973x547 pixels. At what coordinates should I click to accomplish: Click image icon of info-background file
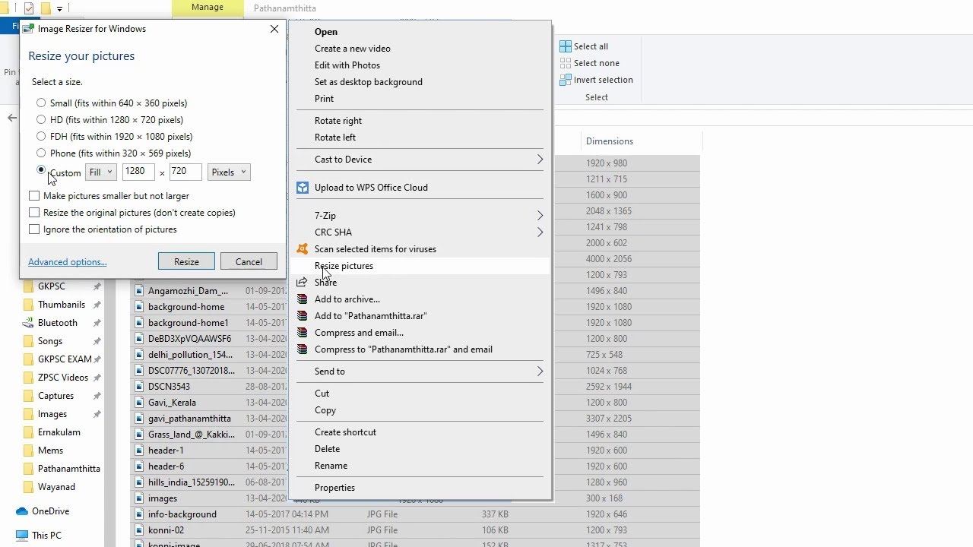pos(140,514)
